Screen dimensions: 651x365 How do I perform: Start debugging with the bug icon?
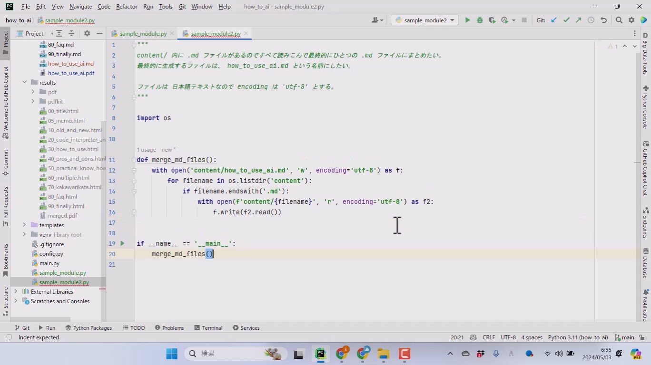[480, 20]
